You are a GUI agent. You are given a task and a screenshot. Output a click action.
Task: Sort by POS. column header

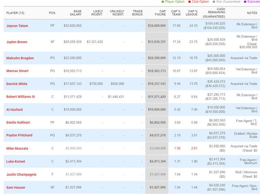[52, 13]
